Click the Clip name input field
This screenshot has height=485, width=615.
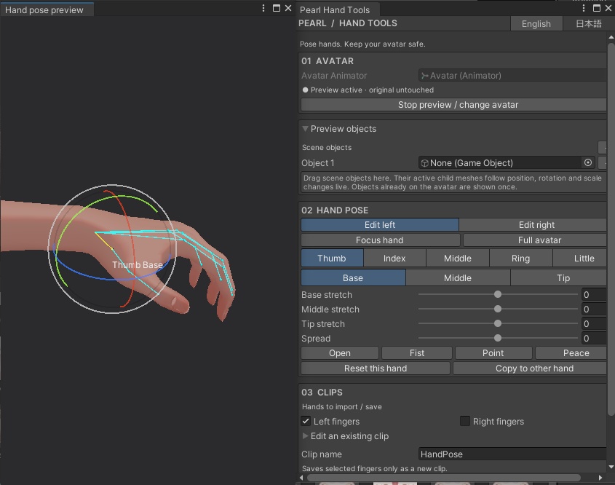coord(513,454)
